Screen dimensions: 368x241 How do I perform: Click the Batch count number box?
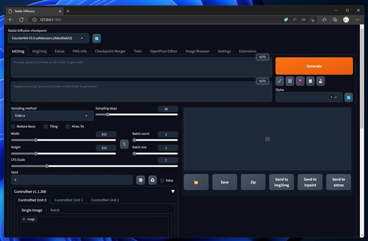pos(168,134)
